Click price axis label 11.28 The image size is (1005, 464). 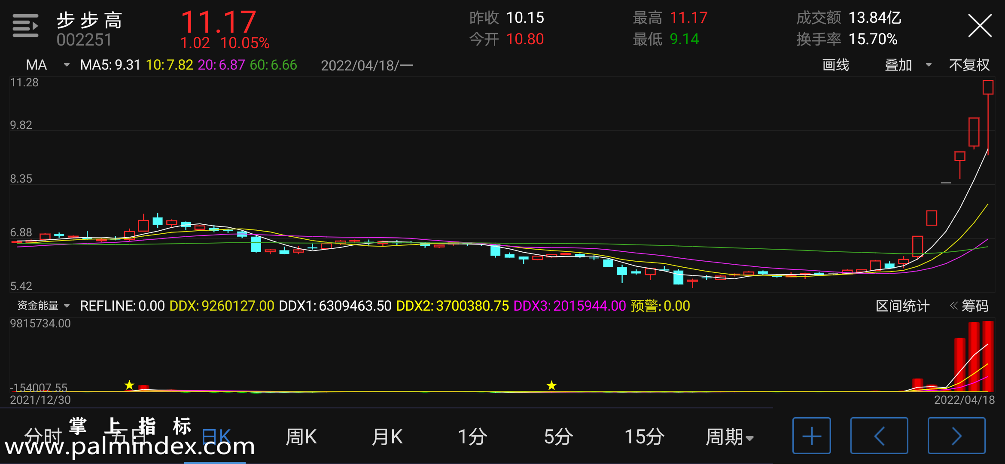click(x=24, y=82)
